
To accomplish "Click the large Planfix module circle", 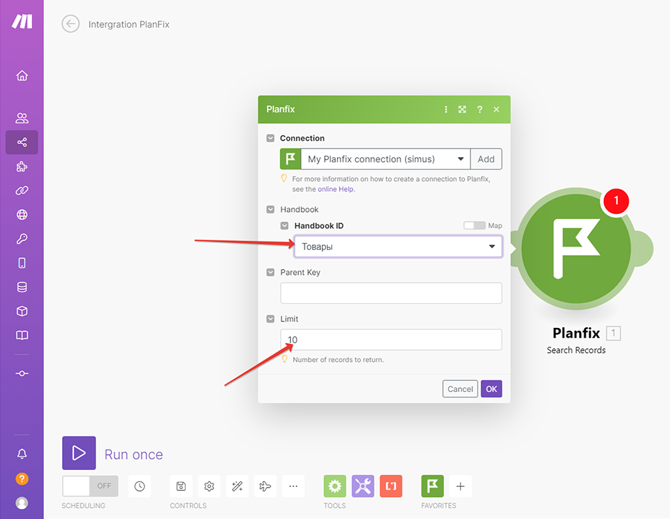I will pos(576,249).
